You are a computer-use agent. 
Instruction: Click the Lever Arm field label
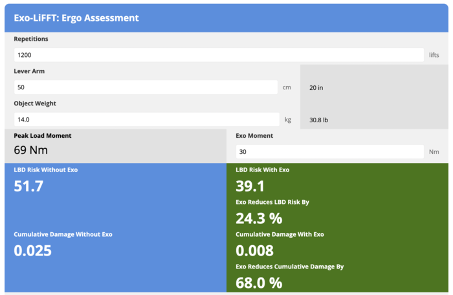point(29,71)
